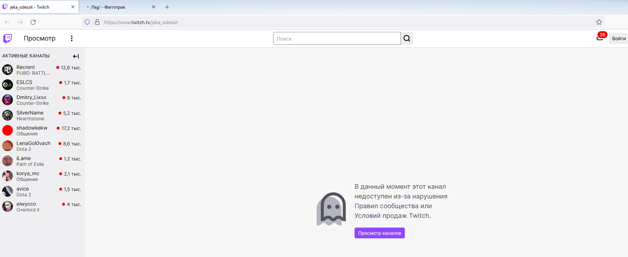The height and width of the screenshot is (257, 628).
Task: Click Dota 2 under LenaGol0vach
Action: click(24, 149)
